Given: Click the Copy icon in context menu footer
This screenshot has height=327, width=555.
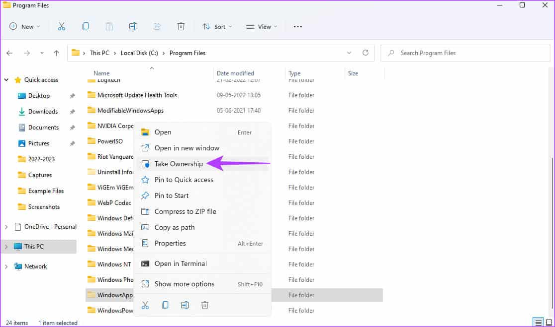Looking at the screenshot, I should (x=165, y=305).
